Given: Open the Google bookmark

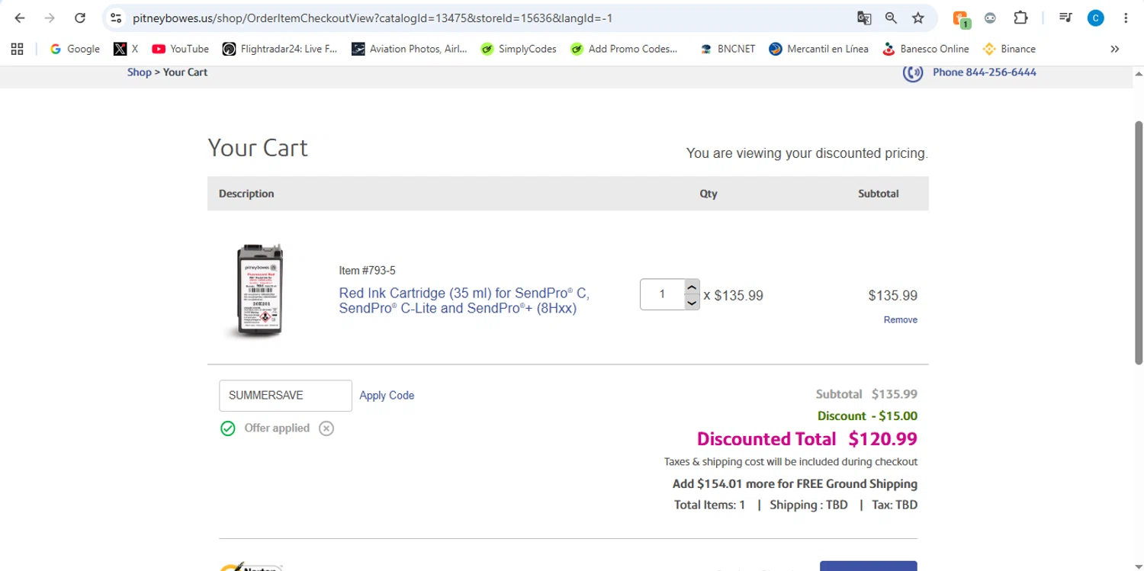Looking at the screenshot, I should point(75,49).
